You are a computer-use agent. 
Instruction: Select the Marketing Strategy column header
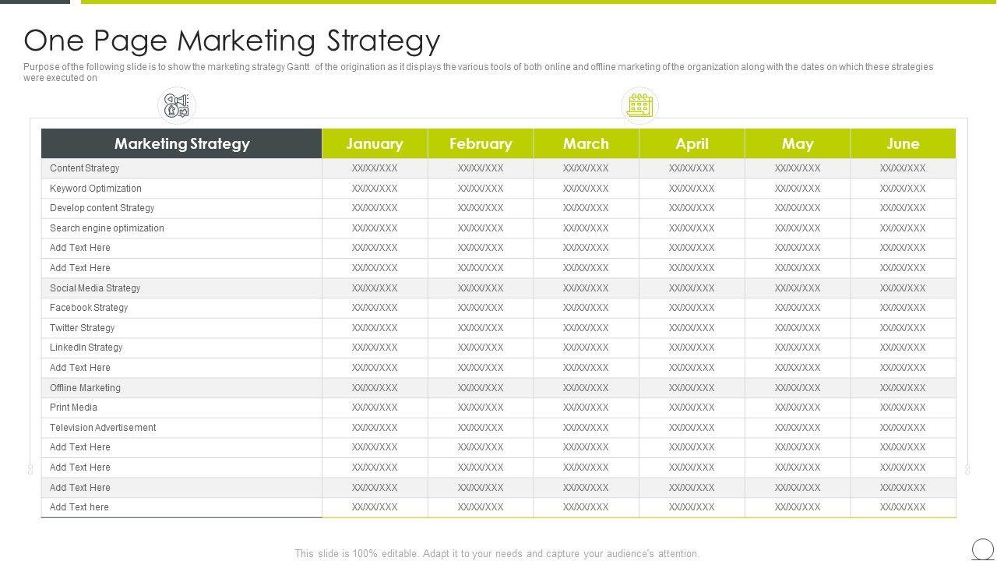[181, 143]
